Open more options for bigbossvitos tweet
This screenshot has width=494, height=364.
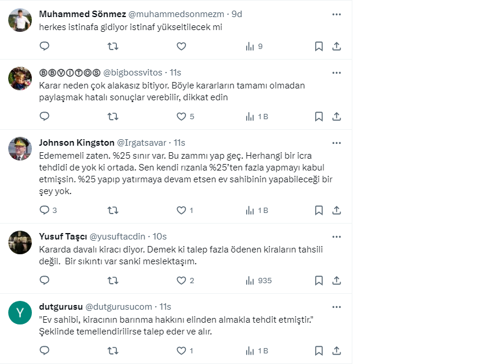click(x=336, y=73)
